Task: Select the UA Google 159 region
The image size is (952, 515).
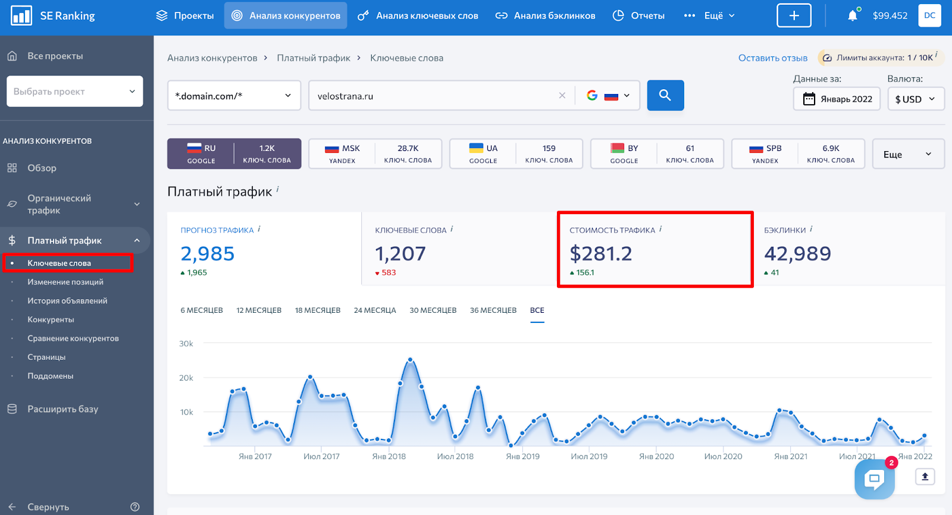Action: pos(516,154)
